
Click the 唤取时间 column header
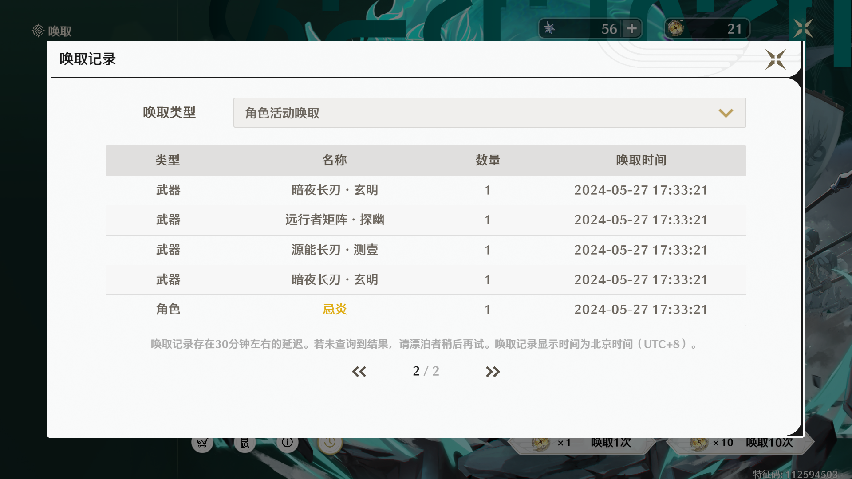click(641, 160)
